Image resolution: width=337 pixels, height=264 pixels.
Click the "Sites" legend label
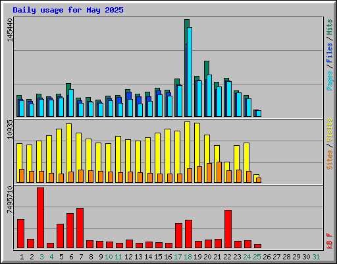tap(330, 160)
